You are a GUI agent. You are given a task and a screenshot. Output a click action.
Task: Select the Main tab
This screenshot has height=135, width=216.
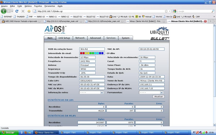pos(50,38)
